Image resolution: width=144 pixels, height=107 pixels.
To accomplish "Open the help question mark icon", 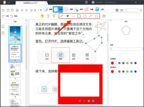I will coord(86,2).
